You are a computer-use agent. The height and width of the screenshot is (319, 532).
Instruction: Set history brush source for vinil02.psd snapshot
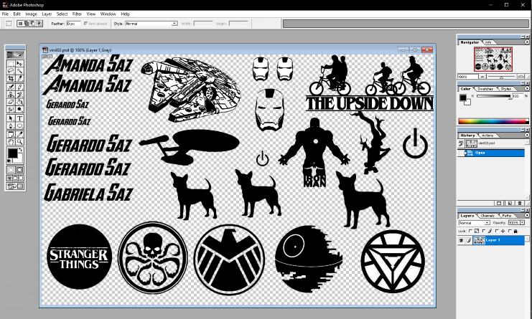pyautogui.click(x=461, y=143)
